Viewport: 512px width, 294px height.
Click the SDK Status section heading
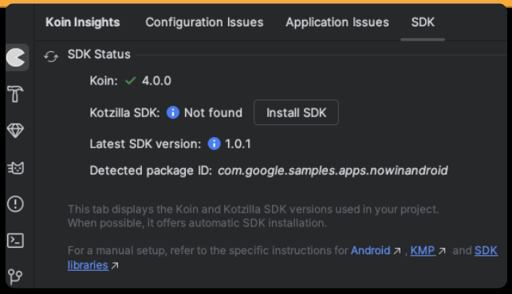point(99,54)
